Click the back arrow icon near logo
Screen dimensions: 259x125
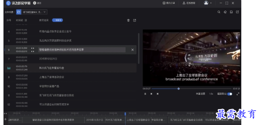pyautogui.click(x=34, y=3)
